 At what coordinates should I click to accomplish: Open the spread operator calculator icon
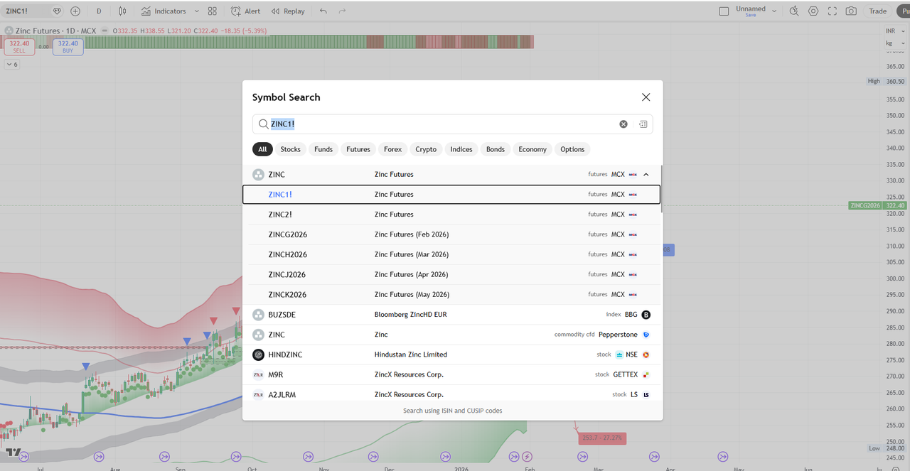click(643, 124)
